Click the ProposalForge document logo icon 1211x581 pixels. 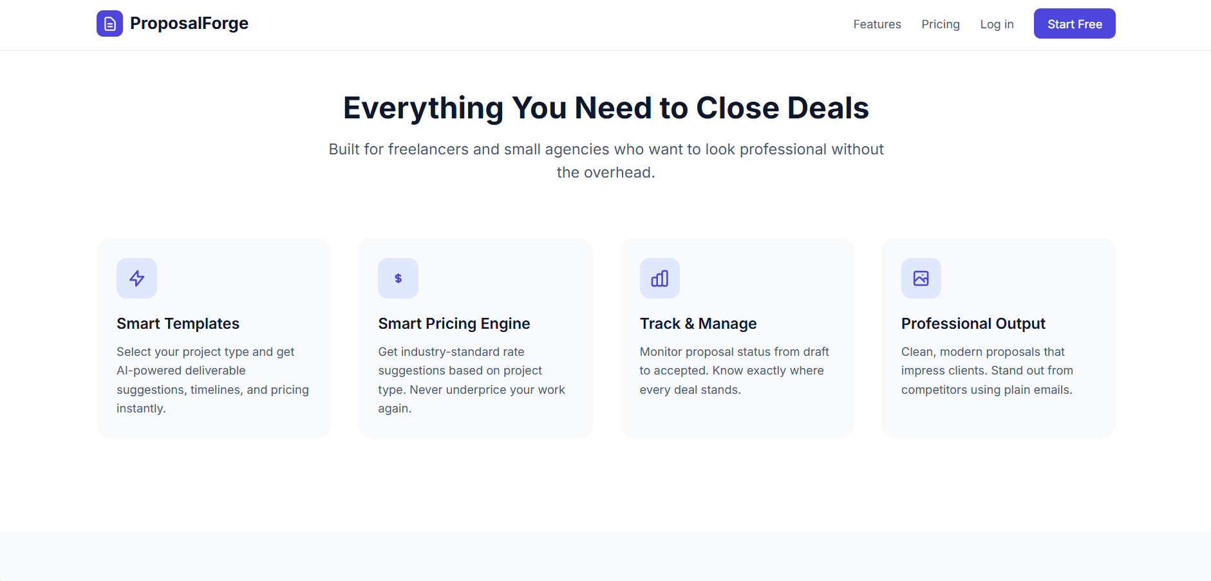(x=109, y=23)
